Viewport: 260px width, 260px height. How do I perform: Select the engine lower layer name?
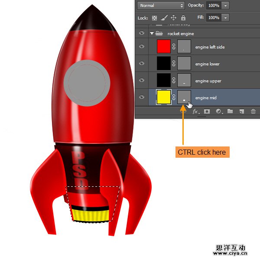pos(207,64)
